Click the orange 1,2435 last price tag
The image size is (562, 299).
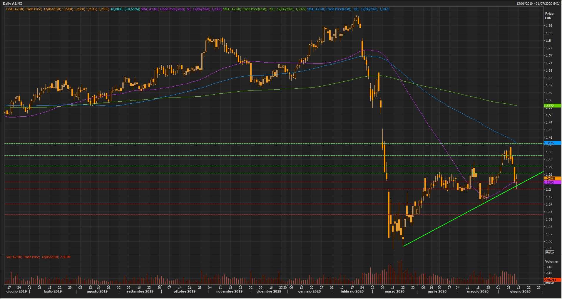(552, 179)
